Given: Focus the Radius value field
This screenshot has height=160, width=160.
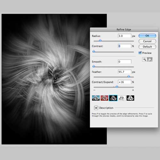Looking at the screenshot, I should (x=124, y=36).
